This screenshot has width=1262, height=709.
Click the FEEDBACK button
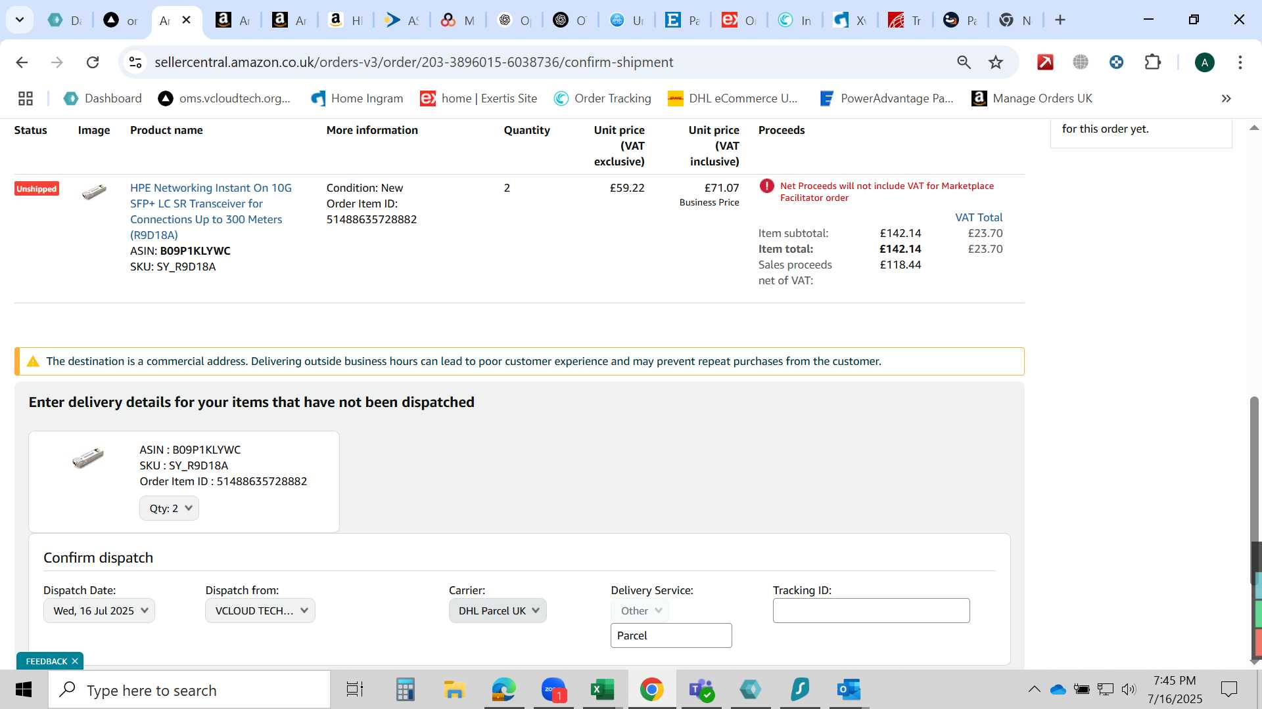(x=46, y=661)
